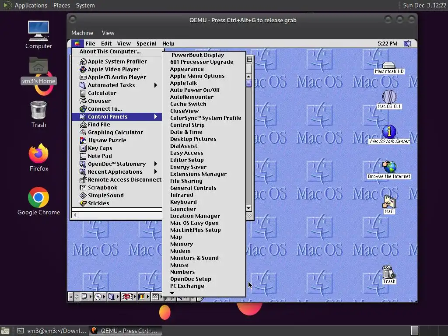Click monitor resolution module in Control Strip
Screen dimensions: 448x336
157,297
